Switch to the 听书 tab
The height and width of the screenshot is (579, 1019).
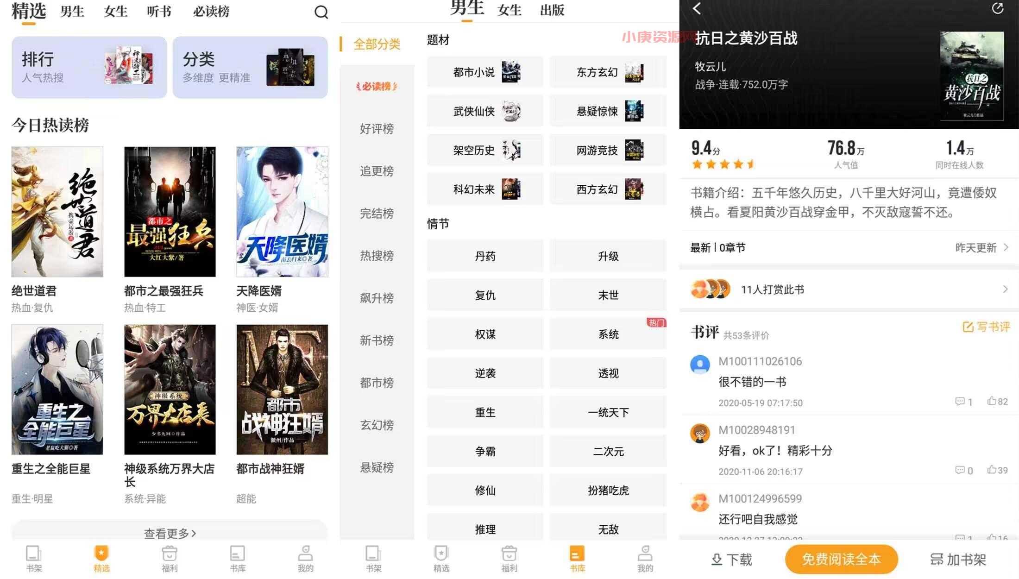(158, 13)
